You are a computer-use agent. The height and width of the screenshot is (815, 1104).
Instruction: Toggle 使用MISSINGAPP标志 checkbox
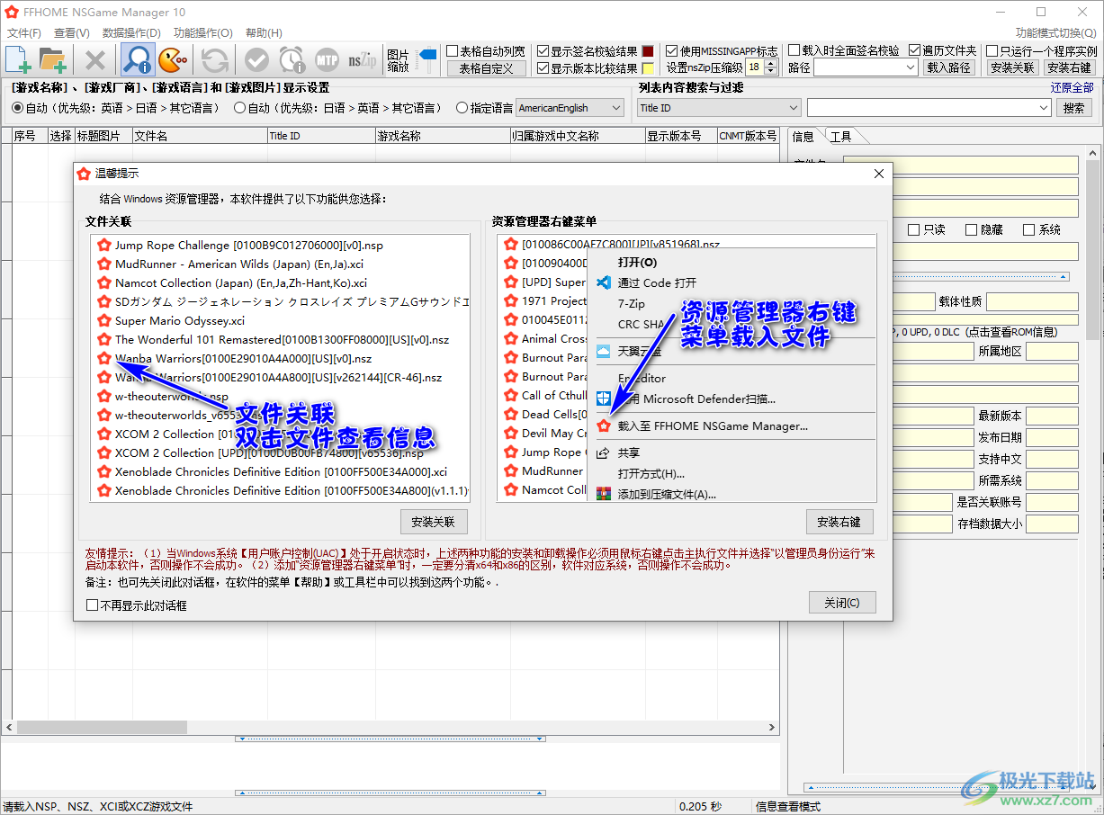click(x=671, y=51)
